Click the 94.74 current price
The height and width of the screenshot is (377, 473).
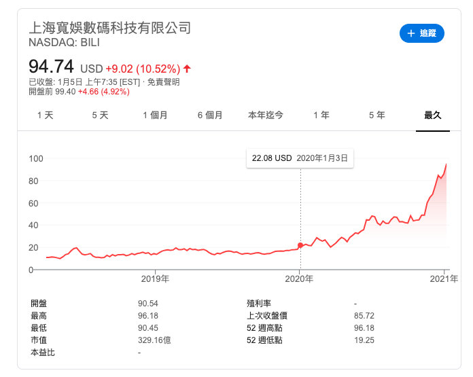(51, 67)
